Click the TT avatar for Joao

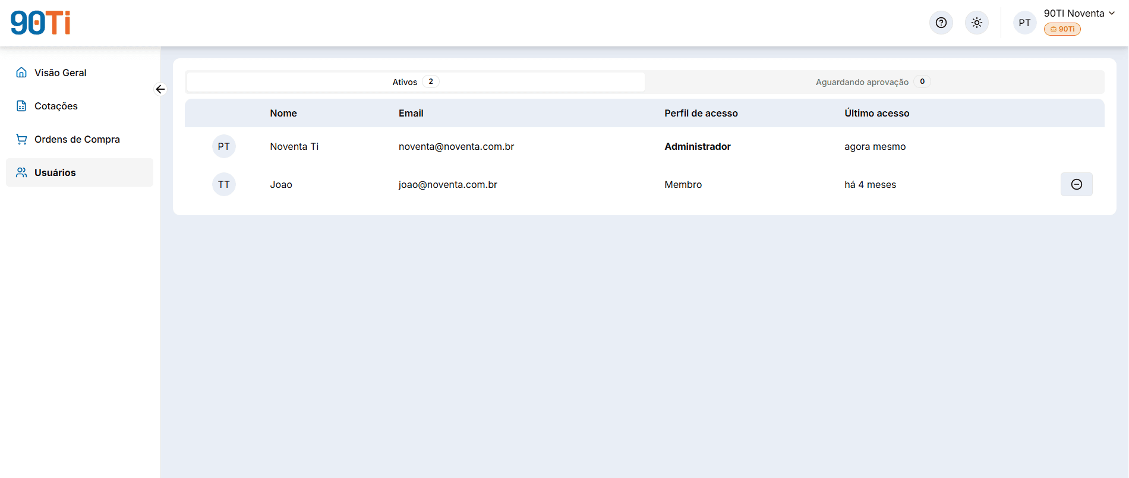point(224,184)
